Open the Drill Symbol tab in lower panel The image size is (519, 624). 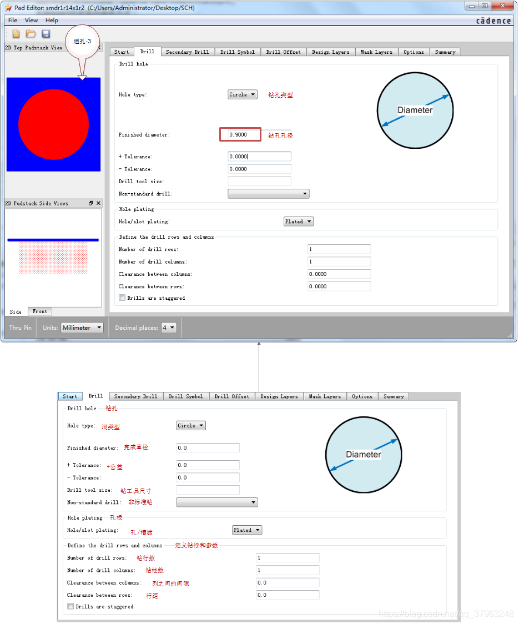pos(186,396)
